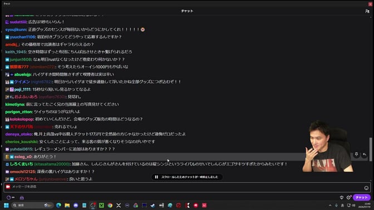Screen dimensions: 374x210
Task: Click the username ケイメン
Action: point(22,82)
